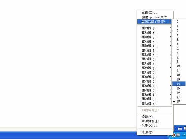Expand the 驱动器 K: submenu arrow

(170, 54)
